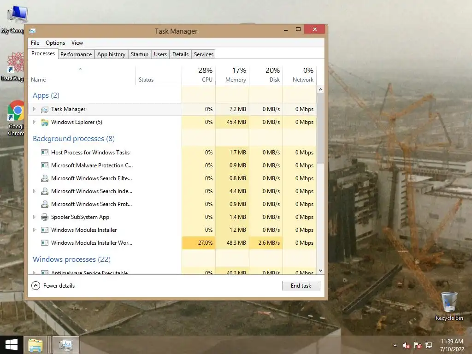This screenshot has height=354, width=472.
Task: Click Task Manager taskbar button
Action: (x=66, y=345)
